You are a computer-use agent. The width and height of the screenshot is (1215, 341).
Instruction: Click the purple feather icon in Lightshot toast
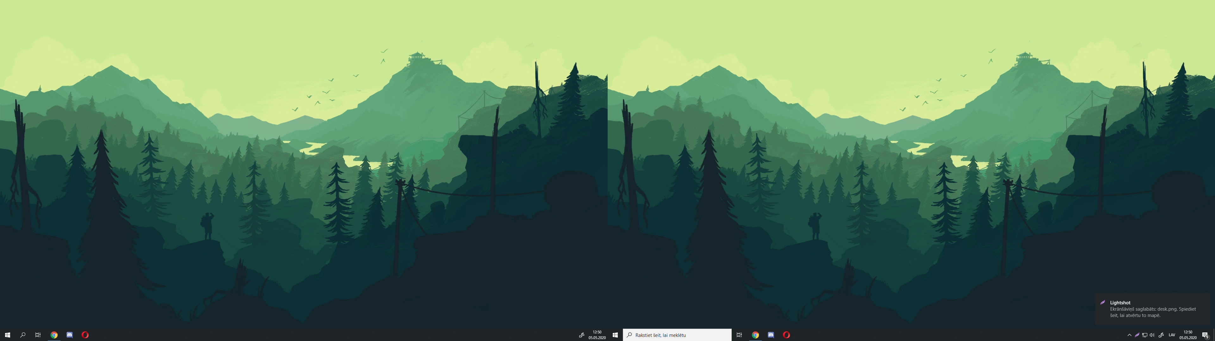point(1103,302)
